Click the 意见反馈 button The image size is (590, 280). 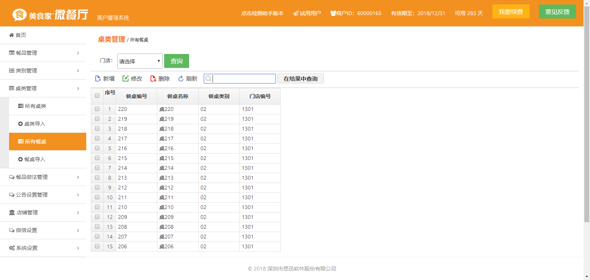coord(557,12)
